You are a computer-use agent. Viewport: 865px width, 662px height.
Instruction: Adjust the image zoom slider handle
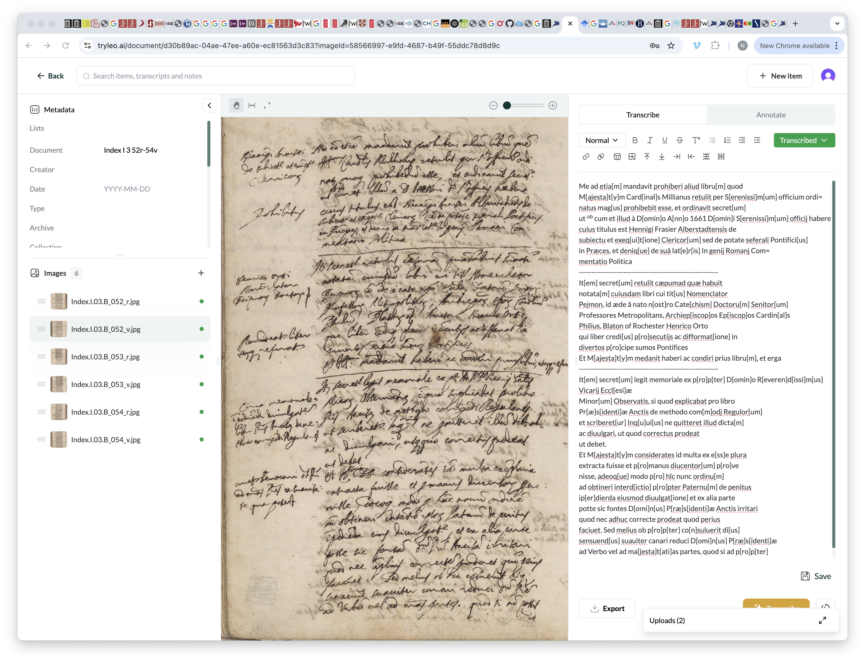[x=507, y=105]
